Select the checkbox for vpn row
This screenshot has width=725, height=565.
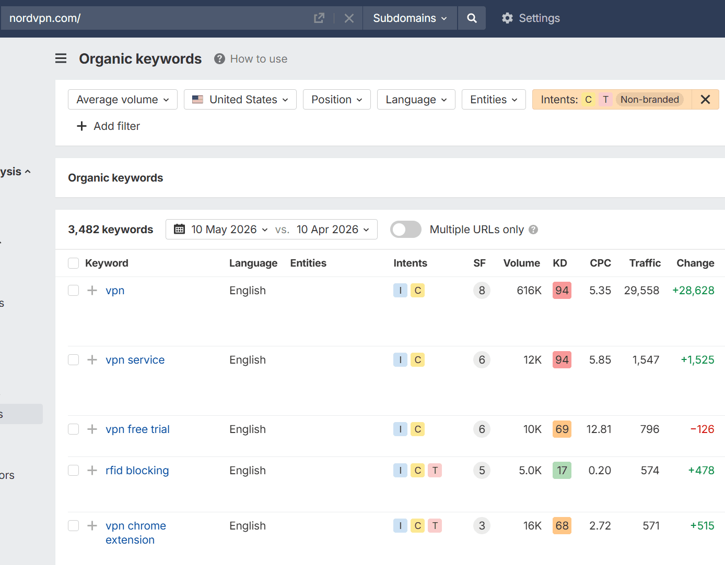(74, 291)
